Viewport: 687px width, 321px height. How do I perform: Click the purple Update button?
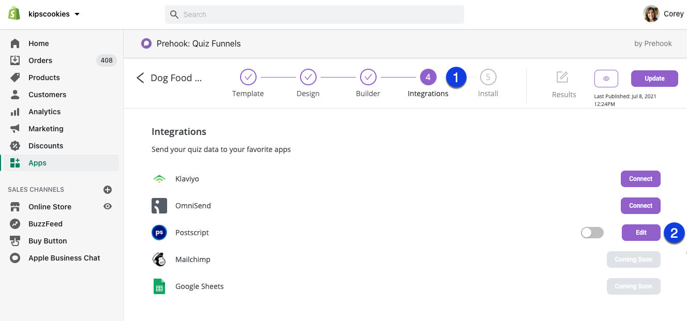click(654, 79)
